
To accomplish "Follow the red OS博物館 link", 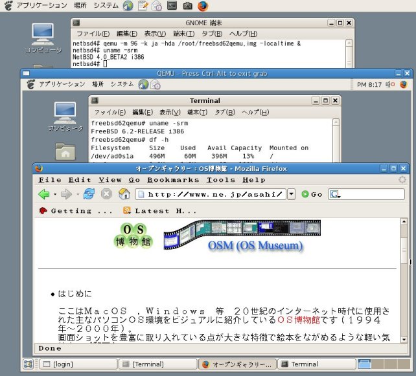I will pos(299,320).
